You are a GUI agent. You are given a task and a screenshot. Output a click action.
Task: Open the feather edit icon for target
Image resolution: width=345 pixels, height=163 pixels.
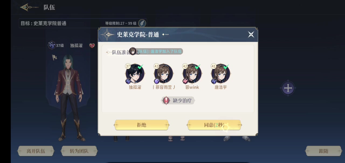142,23
